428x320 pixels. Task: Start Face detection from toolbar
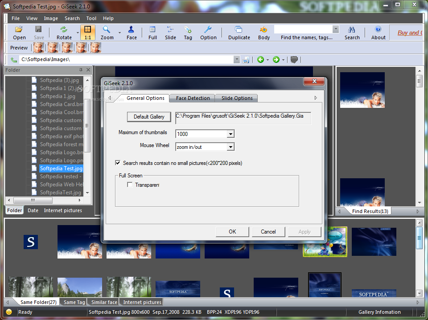click(131, 33)
